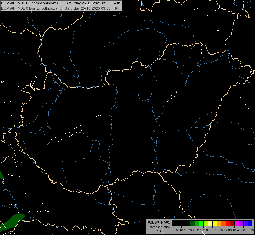This screenshot has height=235, width=255.
Task: Click the violet 50–55 legend swatch
Action: click(x=246, y=223)
